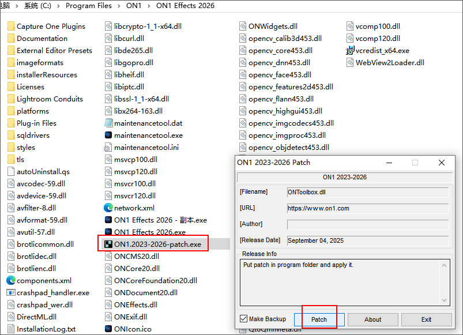Select the opencv_objdetect453.dll file name
This screenshot has height=335, width=463.
[x=289, y=147]
